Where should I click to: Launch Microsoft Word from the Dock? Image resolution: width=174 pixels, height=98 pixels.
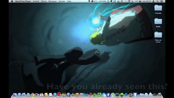86,95
